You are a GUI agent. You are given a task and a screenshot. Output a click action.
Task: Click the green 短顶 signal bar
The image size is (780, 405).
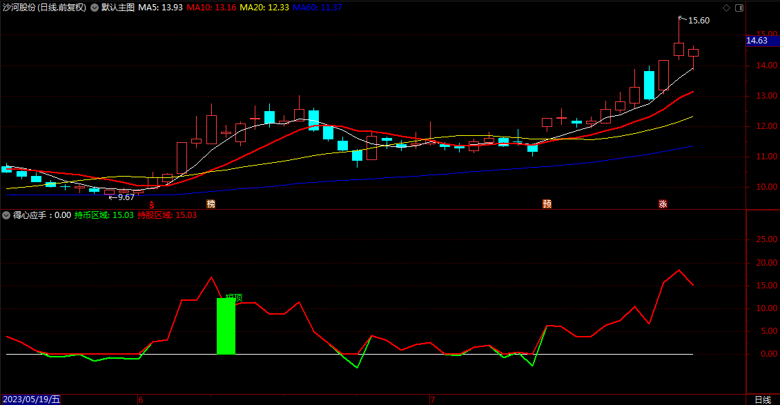(226, 326)
